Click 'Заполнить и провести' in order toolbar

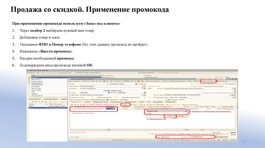(x=153, y=81)
